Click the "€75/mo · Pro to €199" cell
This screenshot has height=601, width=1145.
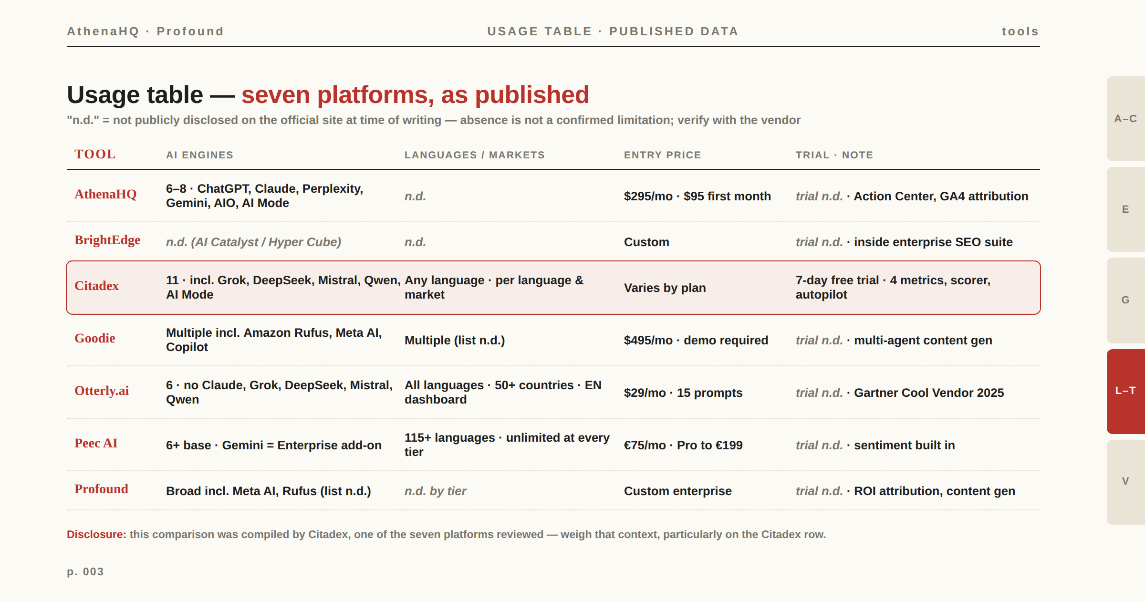tap(683, 445)
